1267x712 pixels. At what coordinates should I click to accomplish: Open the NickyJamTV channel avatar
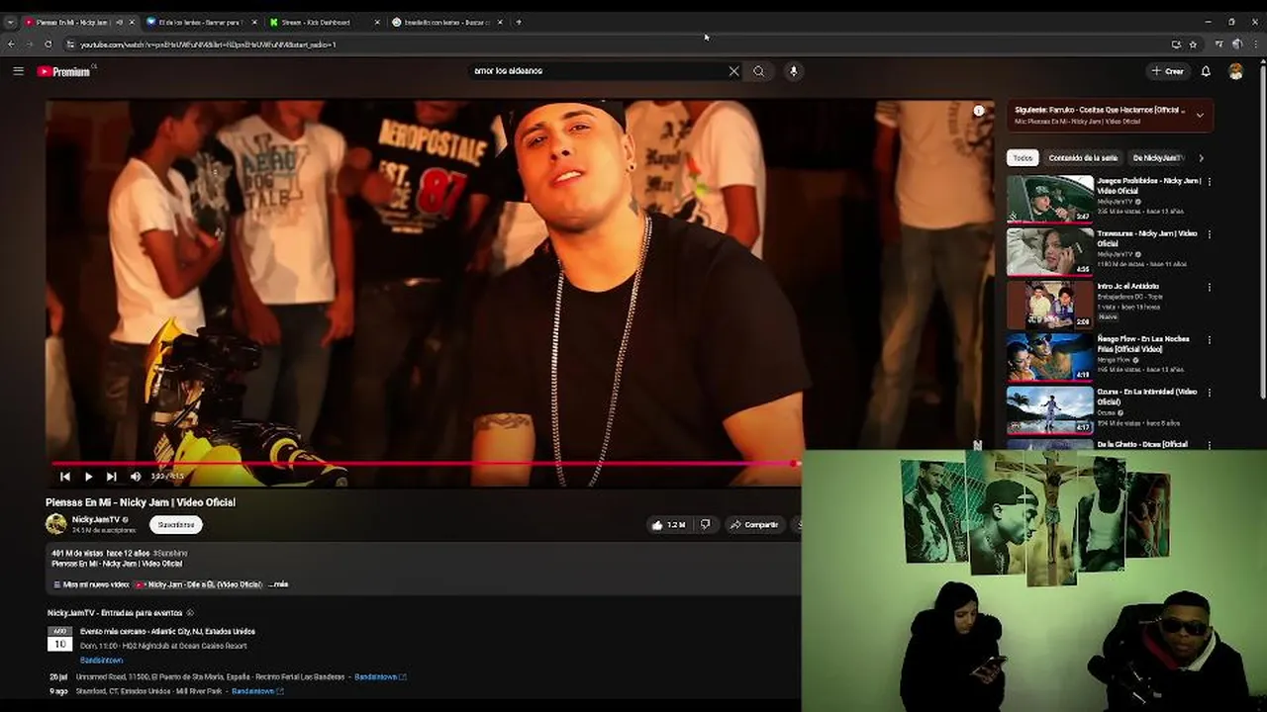[56, 524]
